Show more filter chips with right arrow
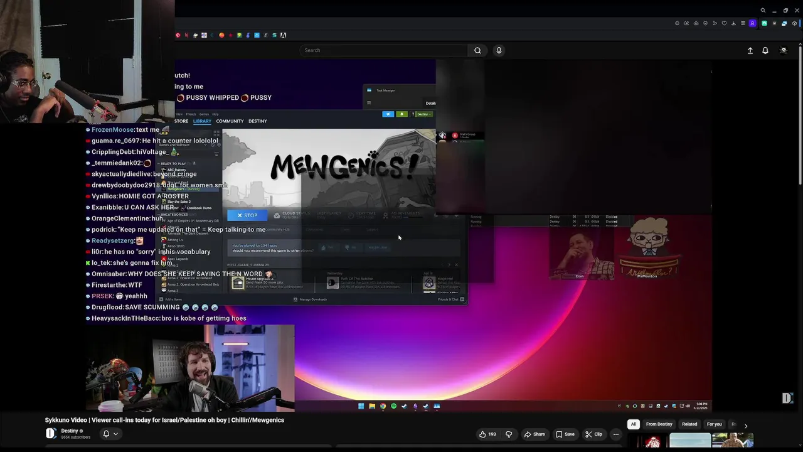The image size is (803, 452). point(745,426)
